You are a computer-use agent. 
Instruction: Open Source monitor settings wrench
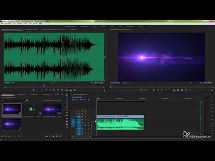point(91,83)
